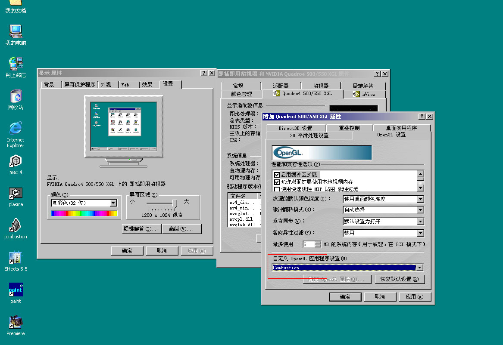
Task: Switch to the Direct3D 设置 tab
Action: click(x=295, y=128)
